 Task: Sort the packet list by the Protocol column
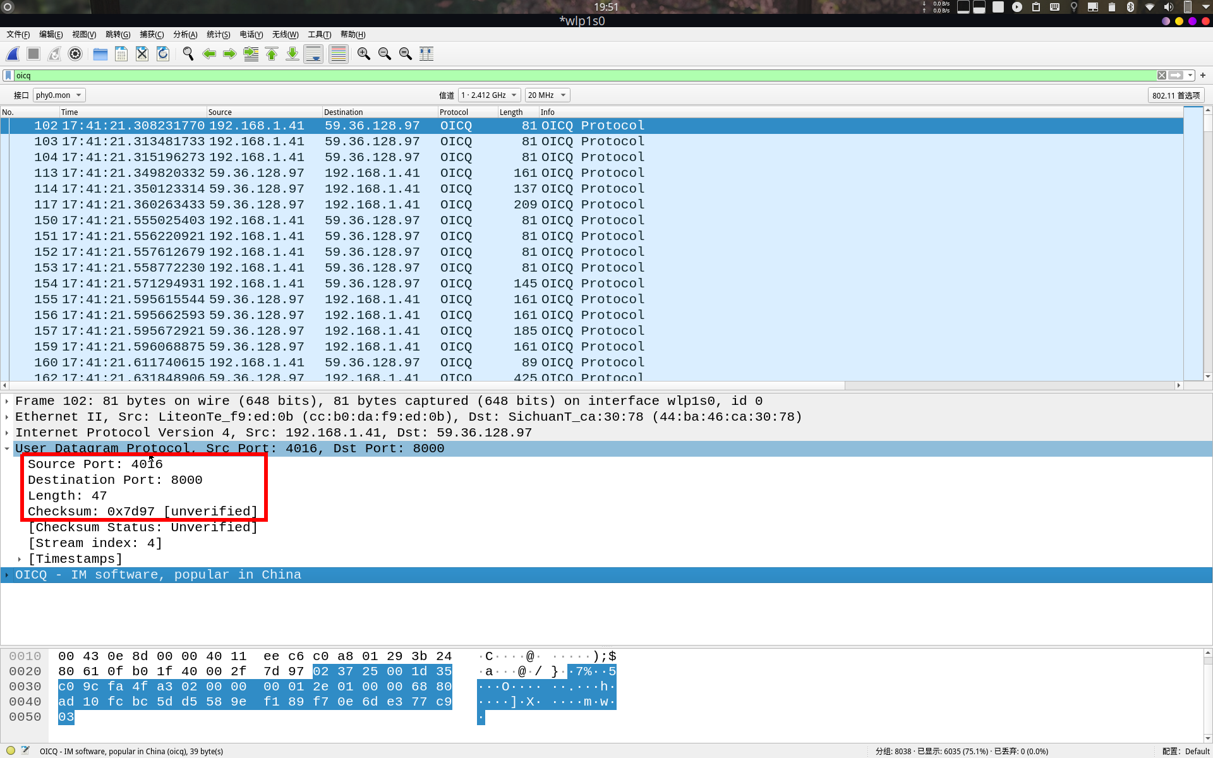(x=468, y=112)
